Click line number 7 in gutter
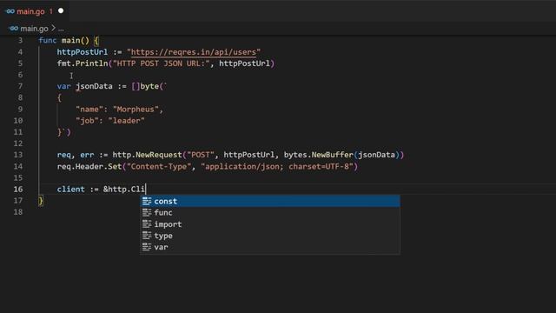 [20, 86]
